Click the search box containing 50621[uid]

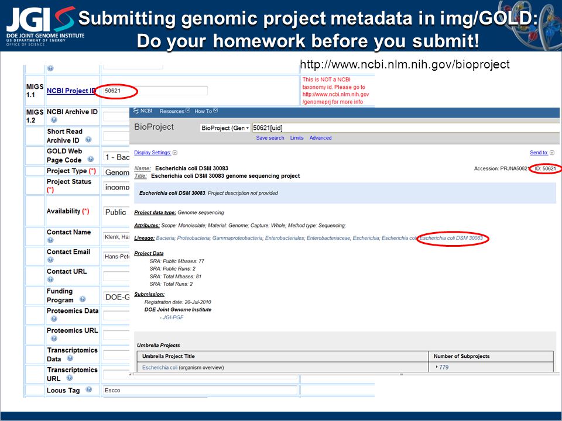[x=406, y=128]
